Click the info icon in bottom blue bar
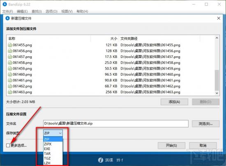Screen dimensions: 226x166 [101, 160]
